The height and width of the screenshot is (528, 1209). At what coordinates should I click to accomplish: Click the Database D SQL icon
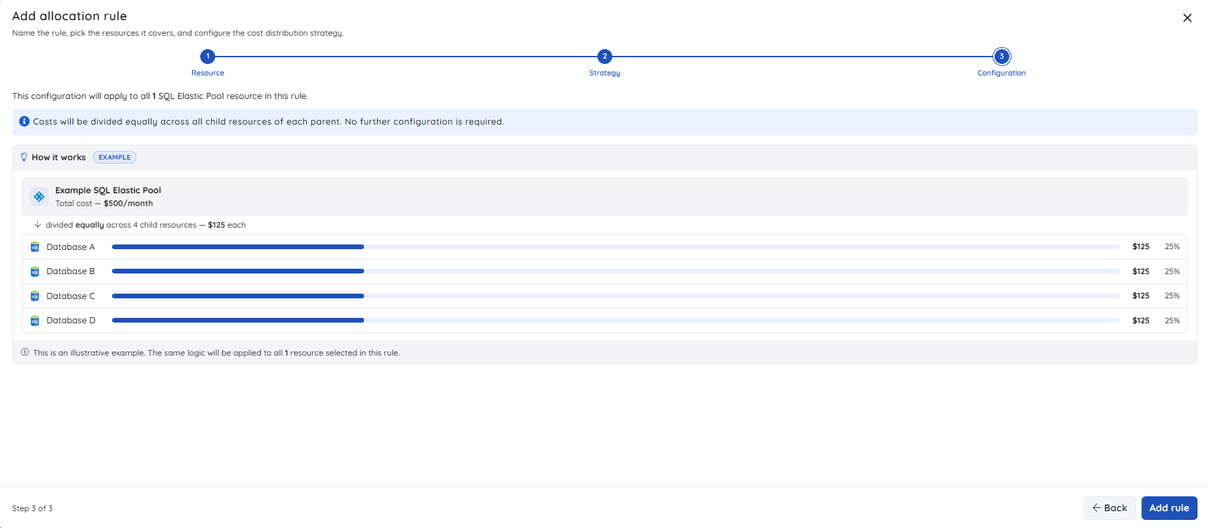tap(35, 321)
